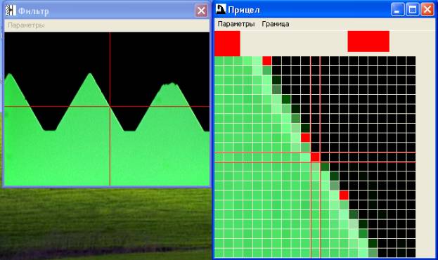The height and width of the screenshot is (260, 438).
Task: Click the crosshair intersection in Фильтр image
Action: click(x=110, y=106)
